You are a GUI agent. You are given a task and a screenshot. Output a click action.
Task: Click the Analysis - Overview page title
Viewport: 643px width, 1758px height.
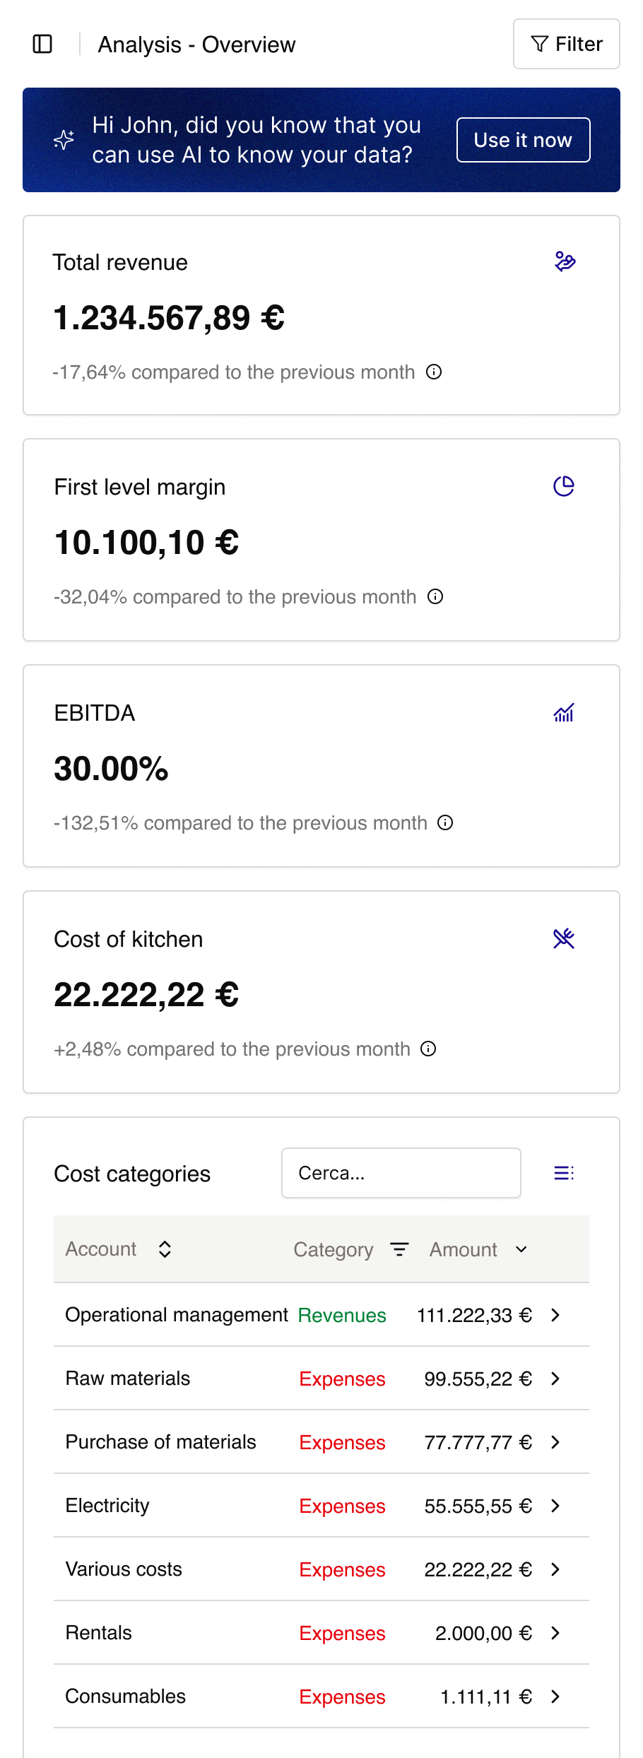[196, 45]
